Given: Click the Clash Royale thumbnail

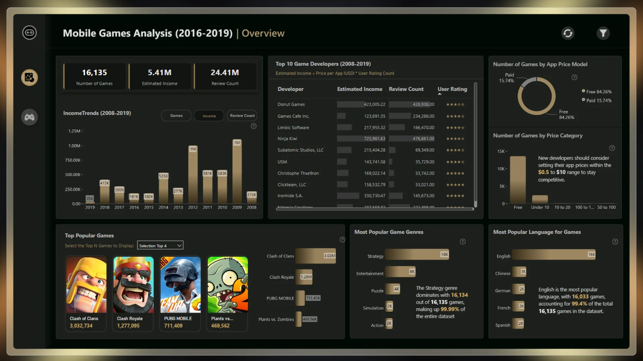Looking at the screenshot, I should [133, 285].
